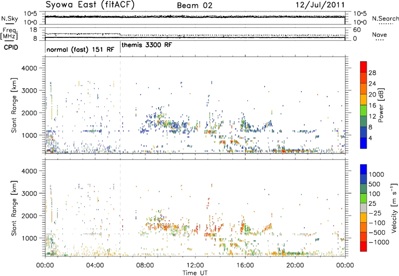Click the 'Beam 02' label
399x276 pixels.
195,5
